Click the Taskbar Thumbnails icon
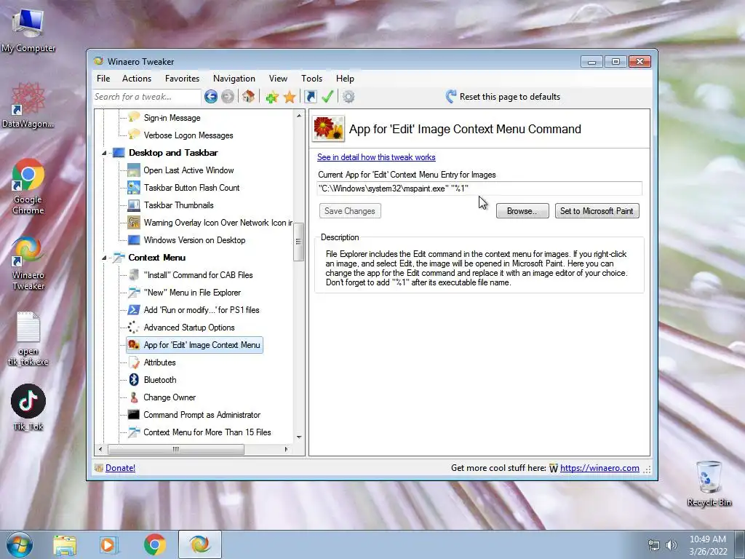The height and width of the screenshot is (559, 745). [134, 205]
